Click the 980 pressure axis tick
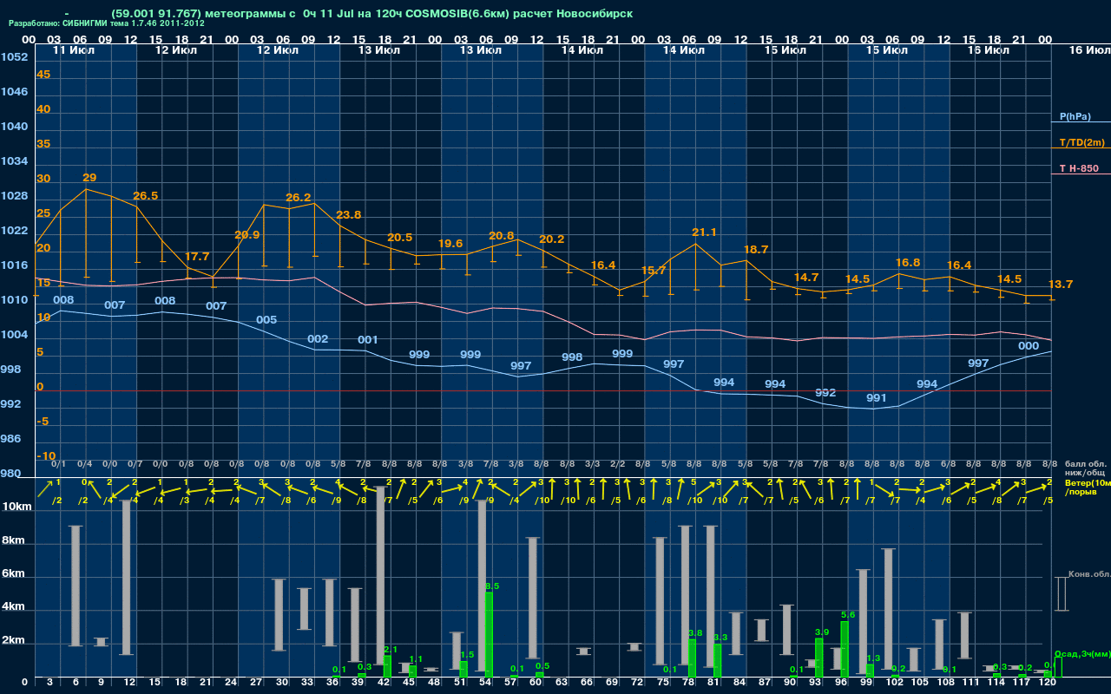 10,474
